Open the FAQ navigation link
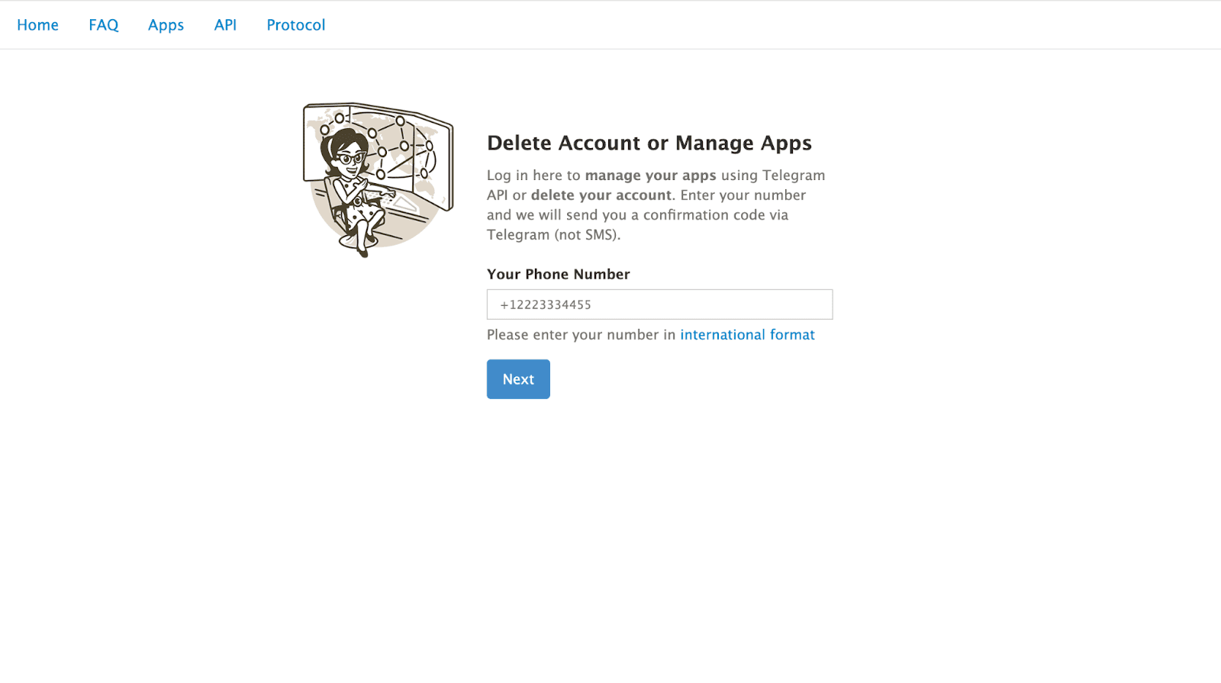The image size is (1221, 683). click(x=104, y=25)
